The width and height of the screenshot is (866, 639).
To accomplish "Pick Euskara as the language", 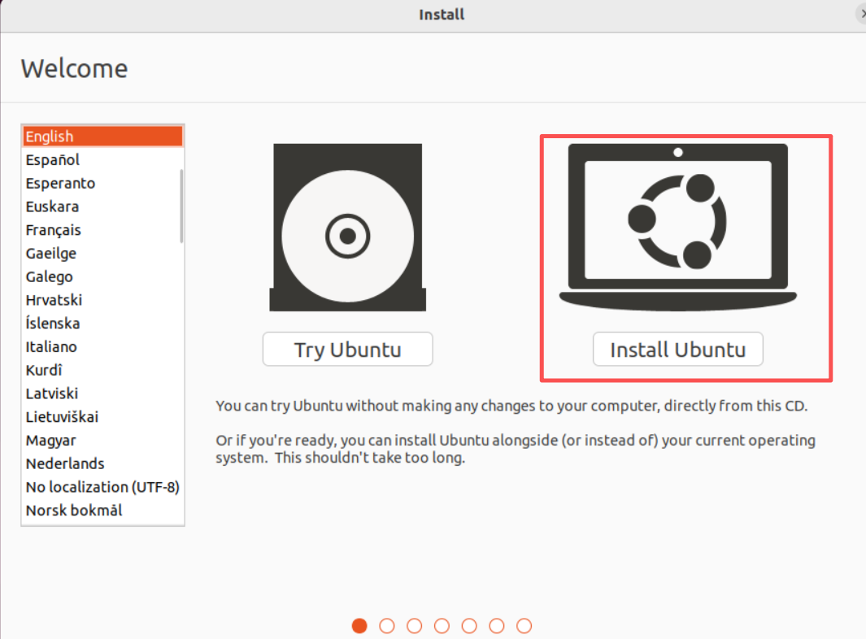I will [x=102, y=206].
